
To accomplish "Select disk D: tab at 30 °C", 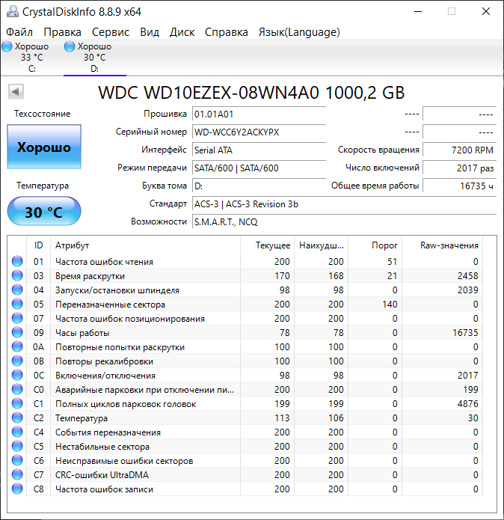I will (x=95, y=58).
